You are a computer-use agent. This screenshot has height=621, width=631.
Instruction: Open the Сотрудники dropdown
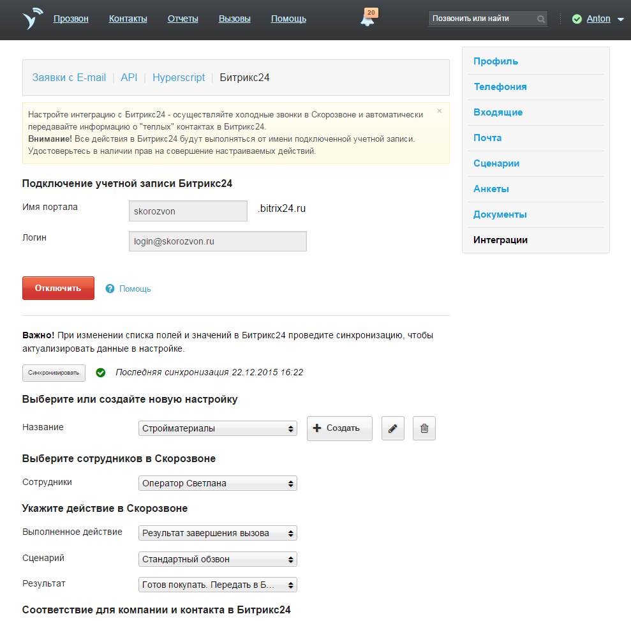tap(218, 483)
